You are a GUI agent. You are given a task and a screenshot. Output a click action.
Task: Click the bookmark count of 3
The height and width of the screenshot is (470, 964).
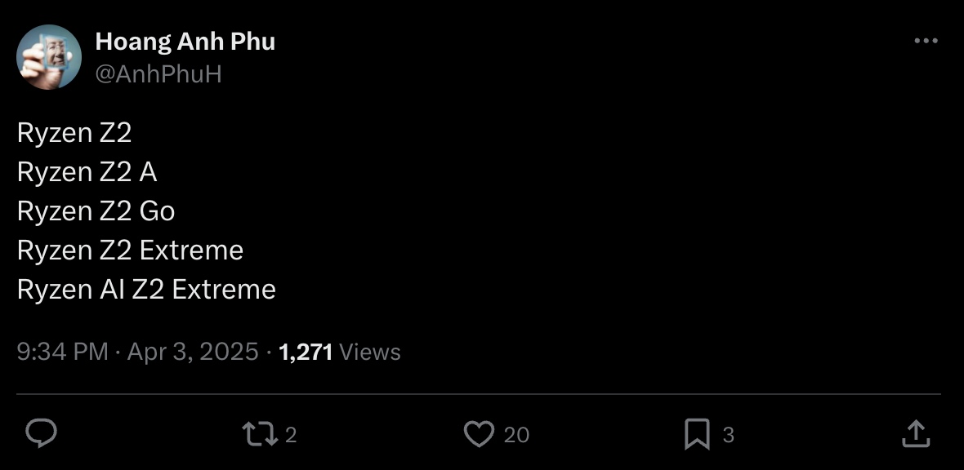coord(729,435)
